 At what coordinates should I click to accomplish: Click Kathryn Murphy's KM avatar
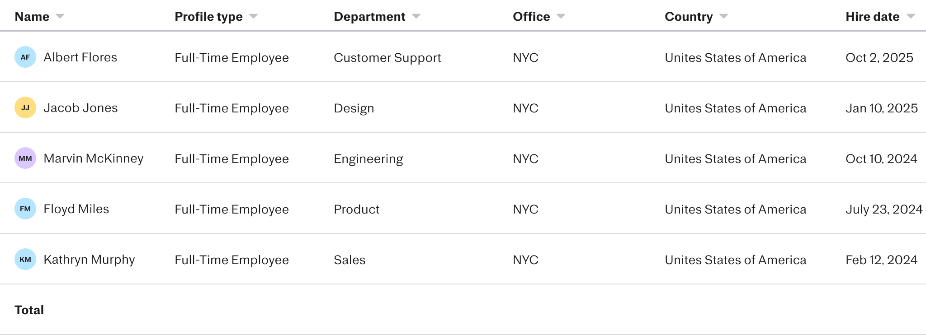click(x=25, y=260)
